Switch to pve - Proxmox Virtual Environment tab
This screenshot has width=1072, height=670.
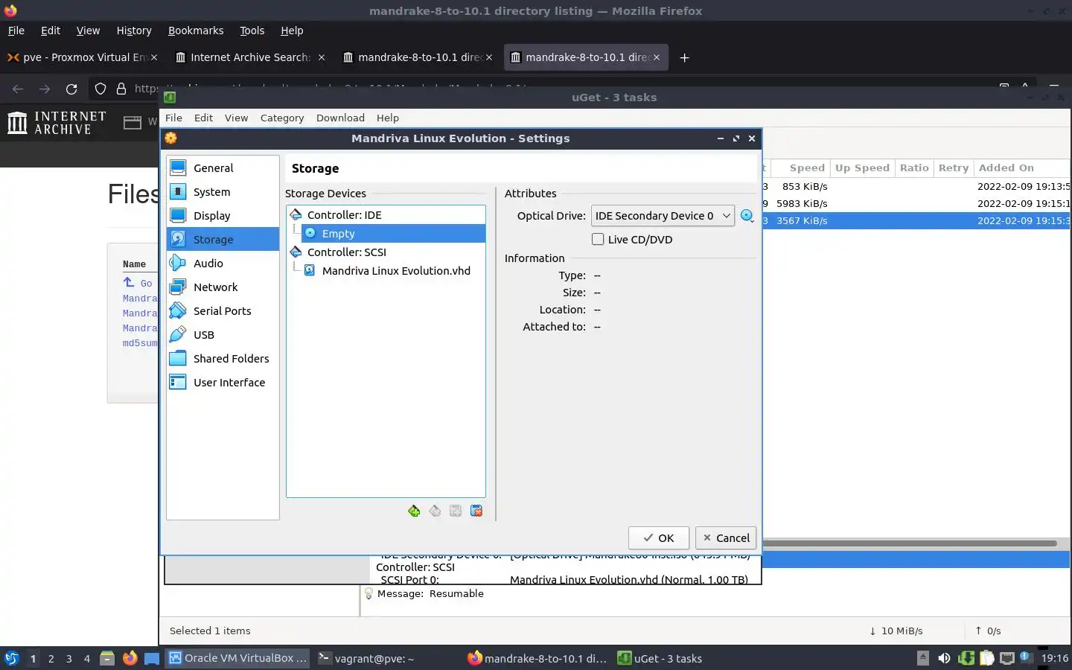click(83, 57)
